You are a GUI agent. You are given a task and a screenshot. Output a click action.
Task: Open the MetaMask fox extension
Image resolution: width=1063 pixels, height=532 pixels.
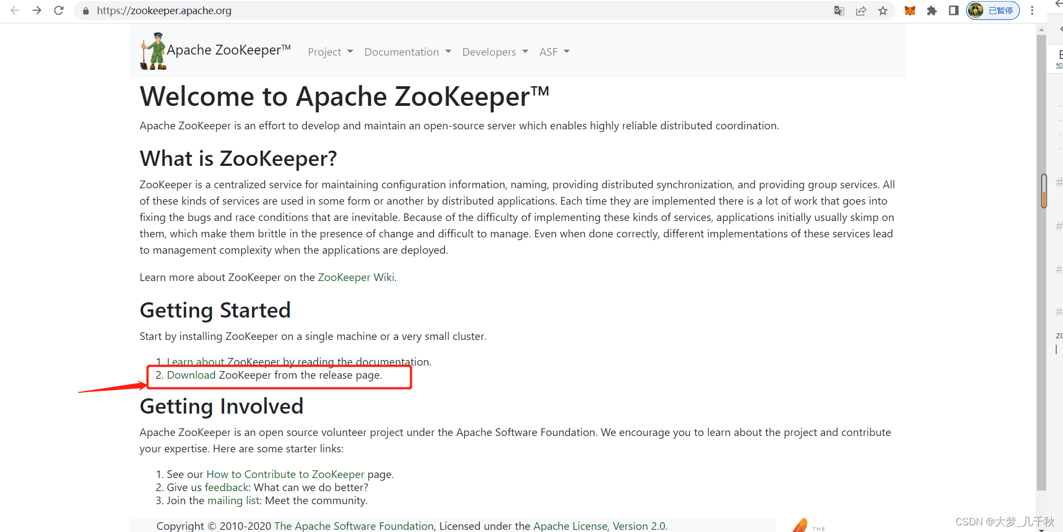point(910,11)
